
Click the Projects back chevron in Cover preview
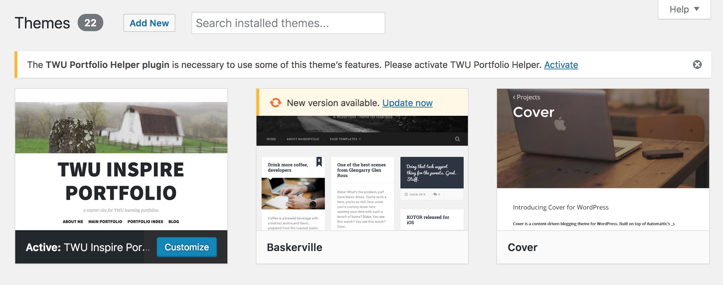pos(514,97)
